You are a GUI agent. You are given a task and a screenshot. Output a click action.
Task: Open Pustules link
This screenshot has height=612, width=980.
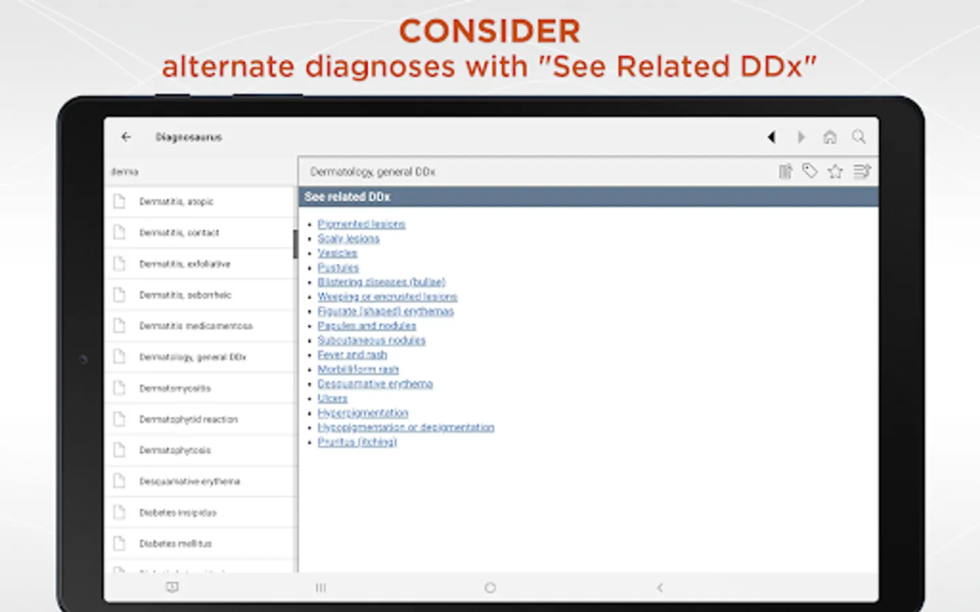[338, 267]
